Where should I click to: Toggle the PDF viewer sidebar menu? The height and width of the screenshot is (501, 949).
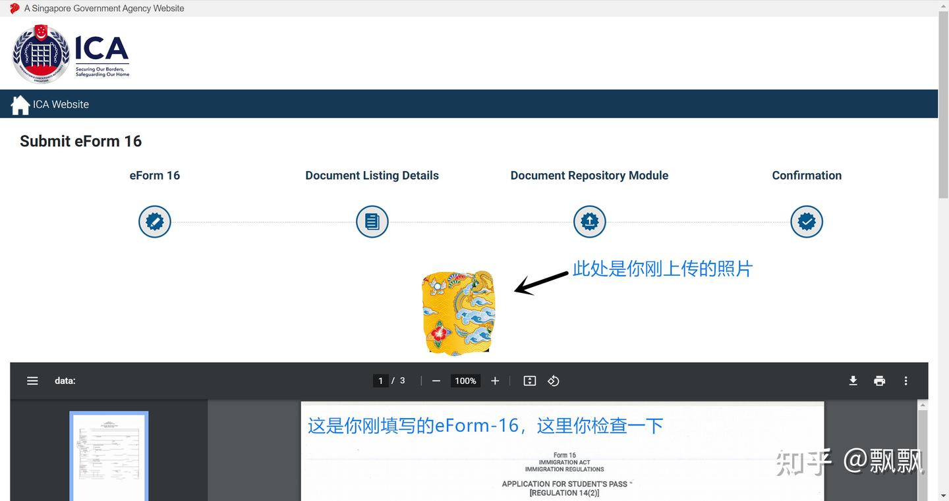32,381
